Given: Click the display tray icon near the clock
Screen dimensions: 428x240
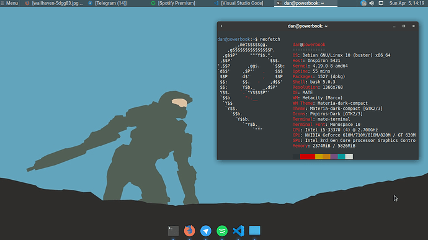Looking at the screenshot, I should pos(381,3).
